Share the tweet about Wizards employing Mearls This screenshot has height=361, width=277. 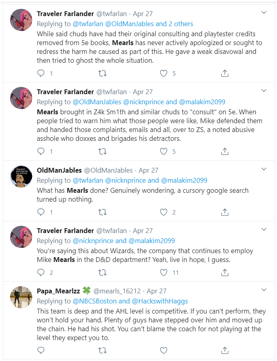pyautogui.click(x=225, y=272)
